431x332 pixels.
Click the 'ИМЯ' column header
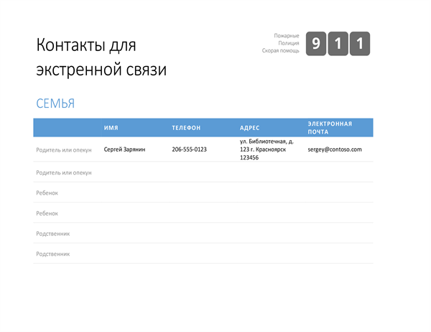coord(111,128)
